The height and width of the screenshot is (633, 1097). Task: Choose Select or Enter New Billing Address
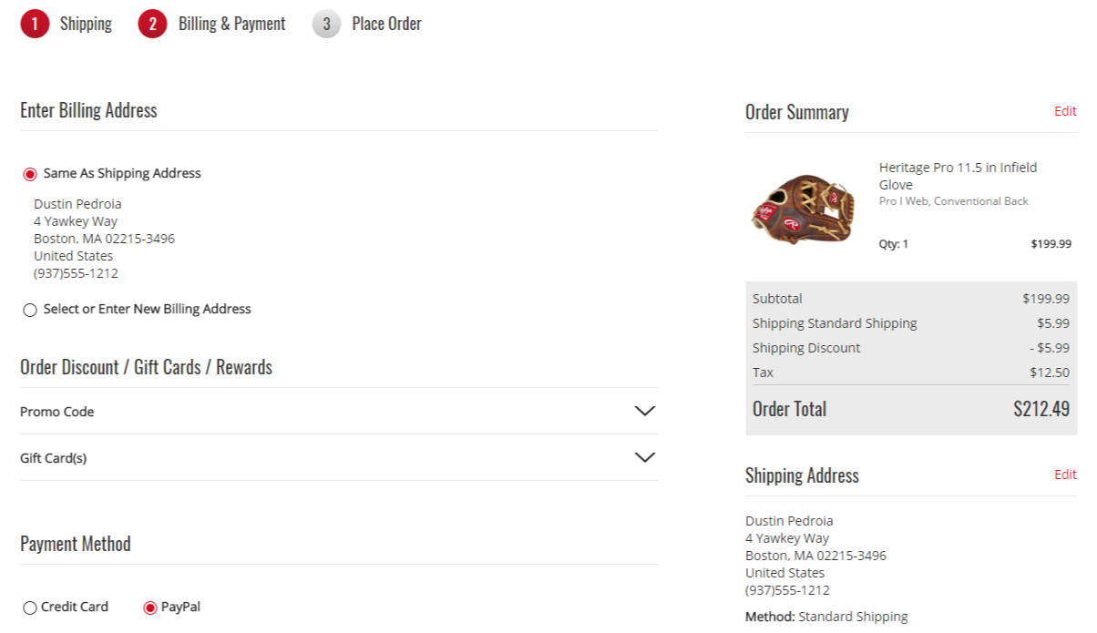pos(29,310)
